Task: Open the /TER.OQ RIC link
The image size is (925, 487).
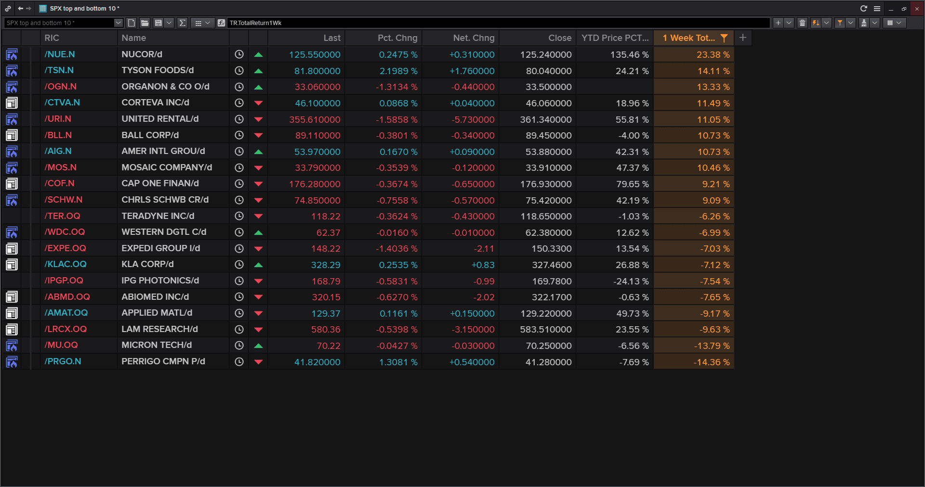Action: (x=63, y=216)
